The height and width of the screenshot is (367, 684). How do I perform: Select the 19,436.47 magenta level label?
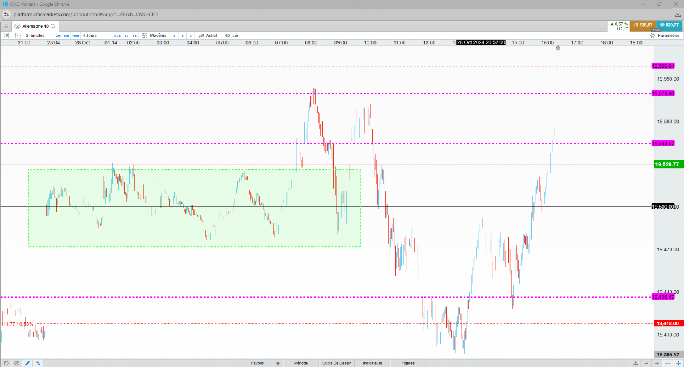click(x=663, y=297)
